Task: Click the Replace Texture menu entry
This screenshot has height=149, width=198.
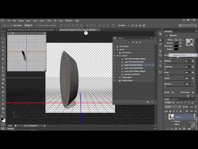Action: coord(180,55)
